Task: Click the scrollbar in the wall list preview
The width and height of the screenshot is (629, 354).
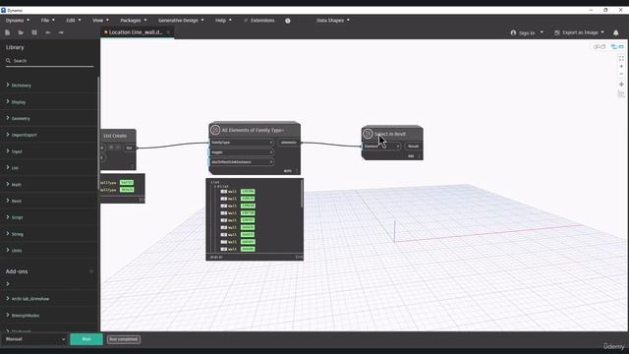Action: 302,194
